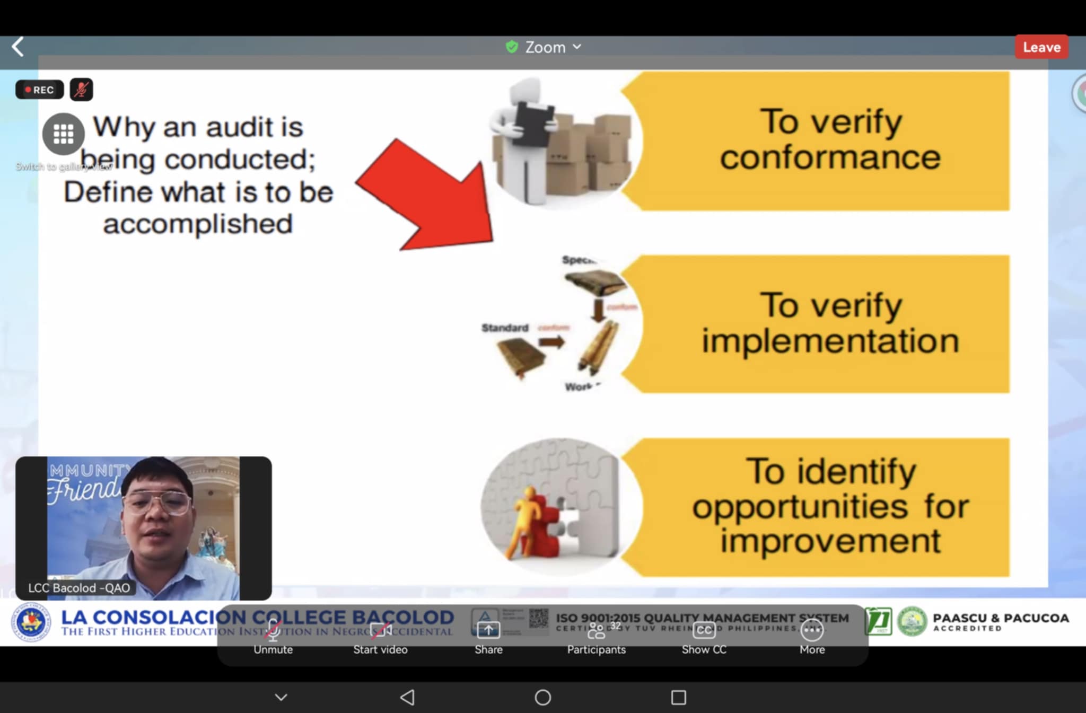The width and height of the screenshot is (1086, 713).
Task: Tap the back arrow in top bar
Action: [18, 47]
